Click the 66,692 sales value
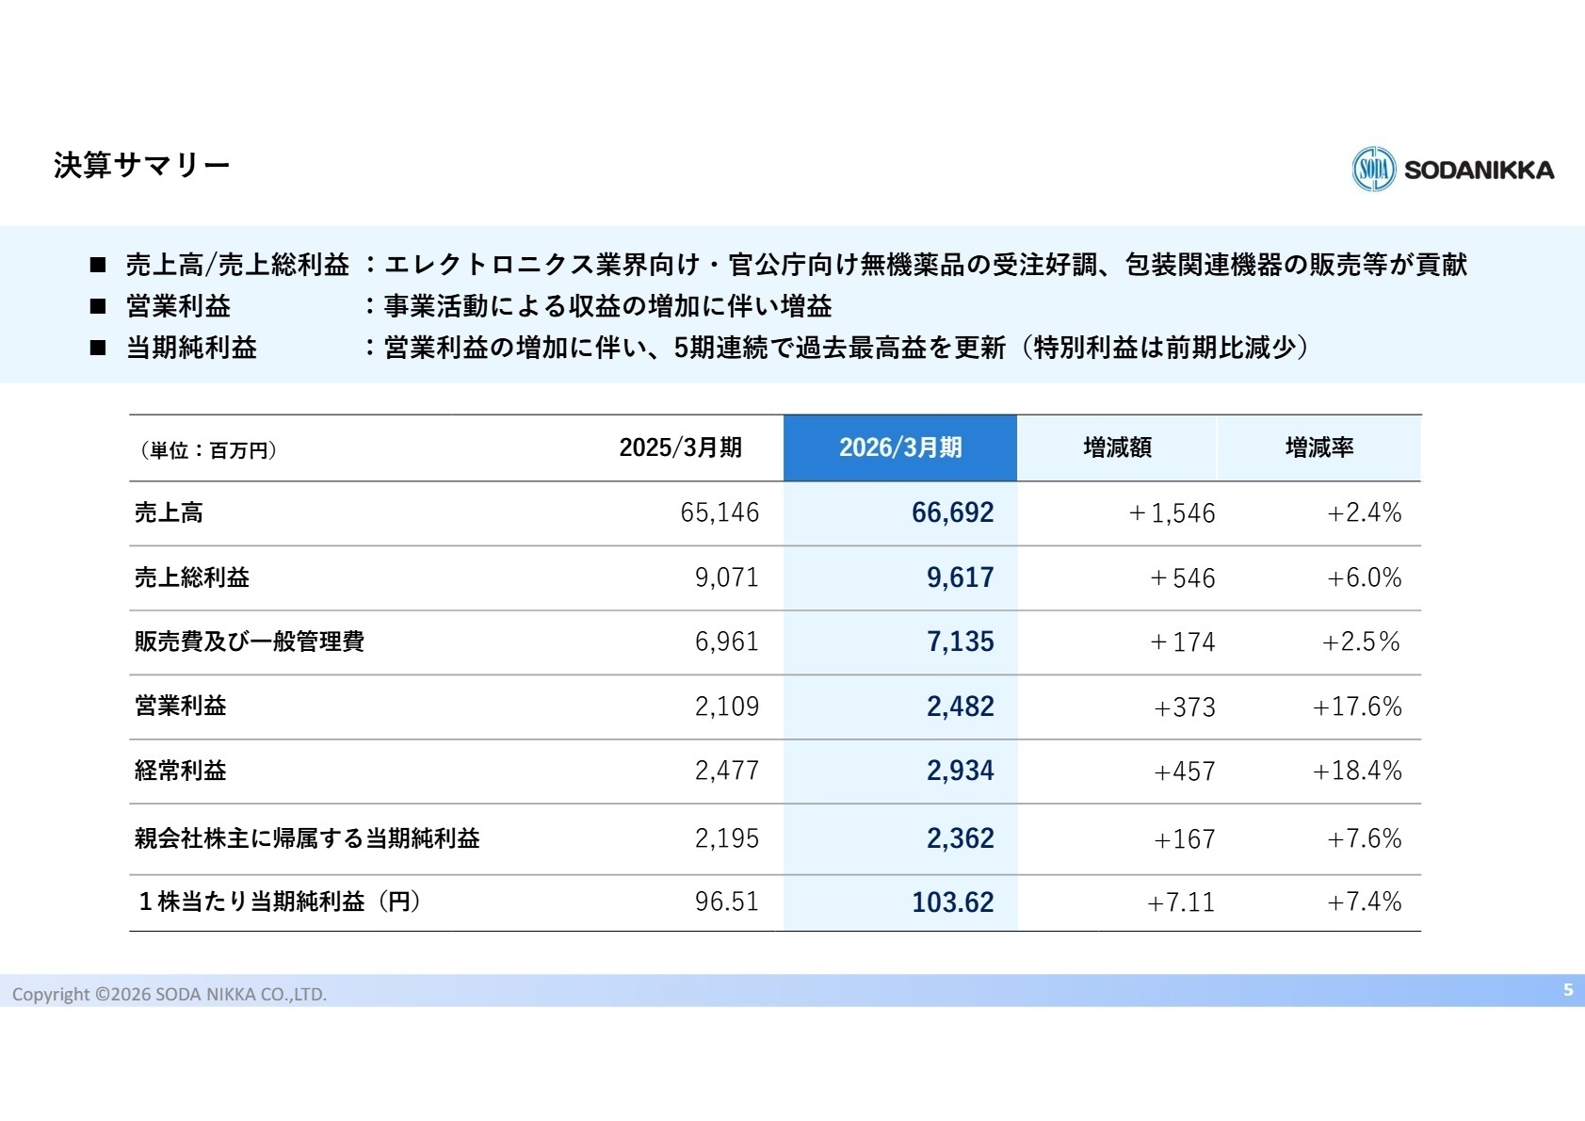 952,512
